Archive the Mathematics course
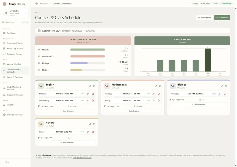237x167 pixels. tap(160, 86)
